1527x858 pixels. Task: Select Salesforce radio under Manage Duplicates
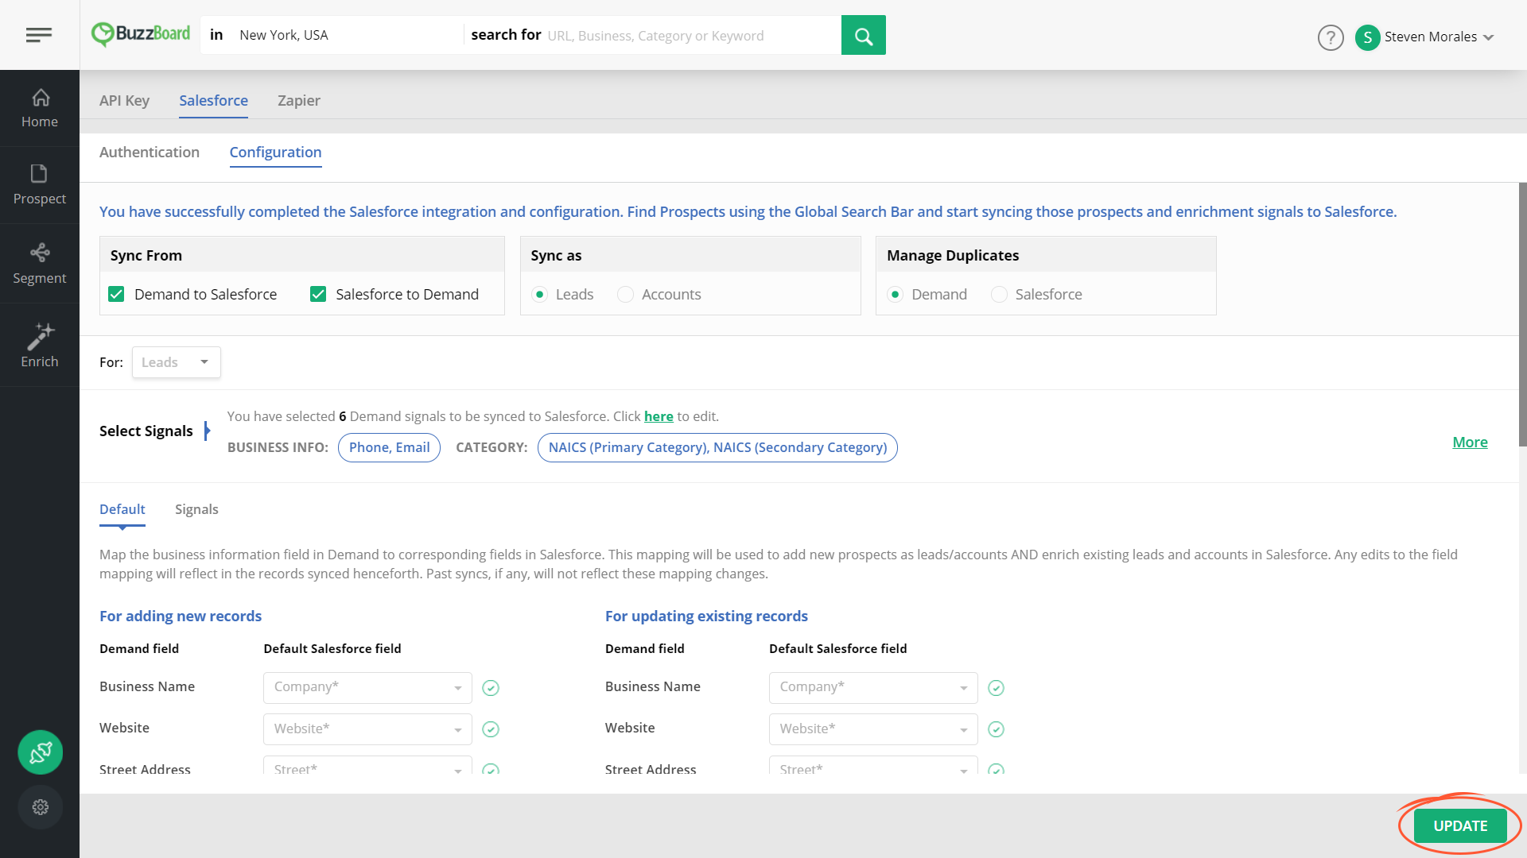1000,295
